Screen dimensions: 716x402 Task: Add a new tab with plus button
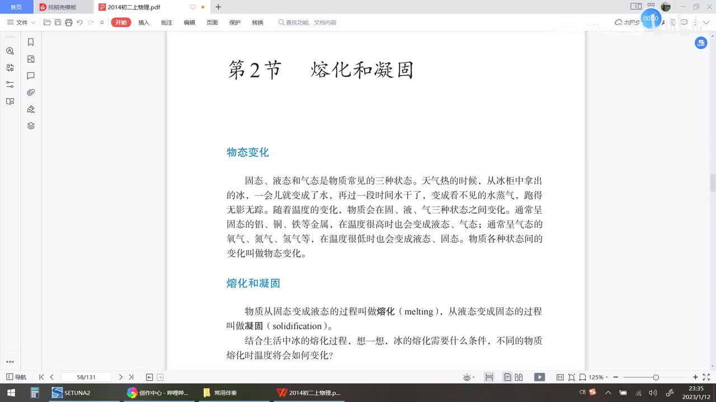tap(218, 7)
